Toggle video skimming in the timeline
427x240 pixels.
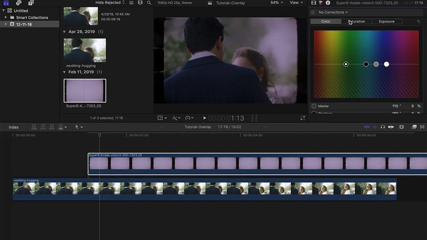[x=366, y=127]
